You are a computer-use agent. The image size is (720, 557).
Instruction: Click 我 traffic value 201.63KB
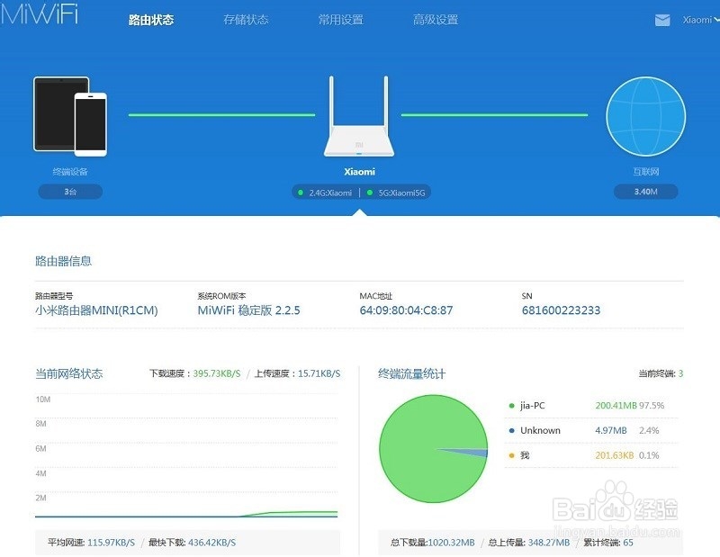pyautogui.click(x=615, y=455)
